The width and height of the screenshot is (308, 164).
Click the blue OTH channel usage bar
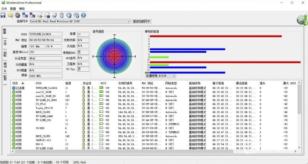point(187,73)
